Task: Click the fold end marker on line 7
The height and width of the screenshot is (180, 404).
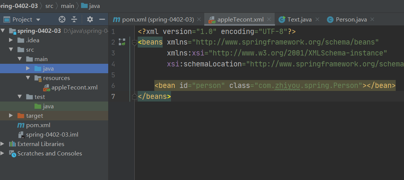Action: point(134,97)
